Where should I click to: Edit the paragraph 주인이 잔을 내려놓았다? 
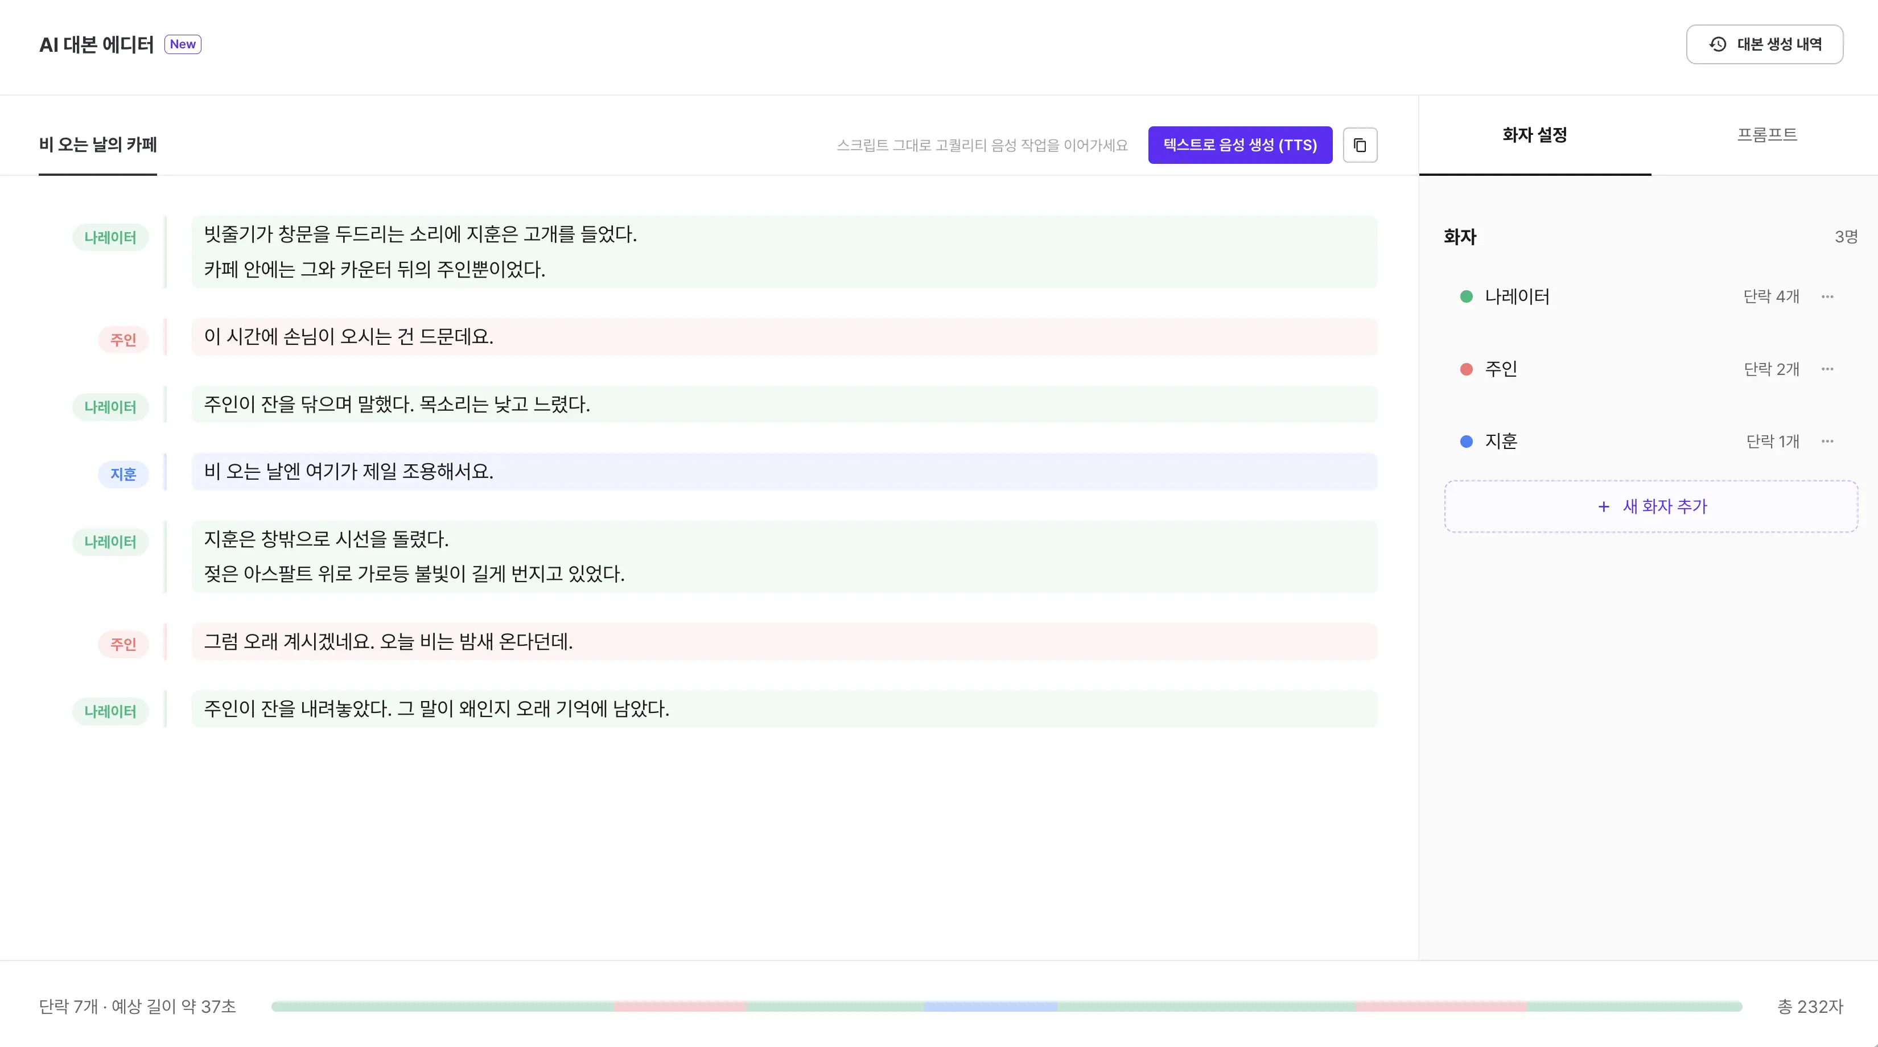tap(784, 708)
